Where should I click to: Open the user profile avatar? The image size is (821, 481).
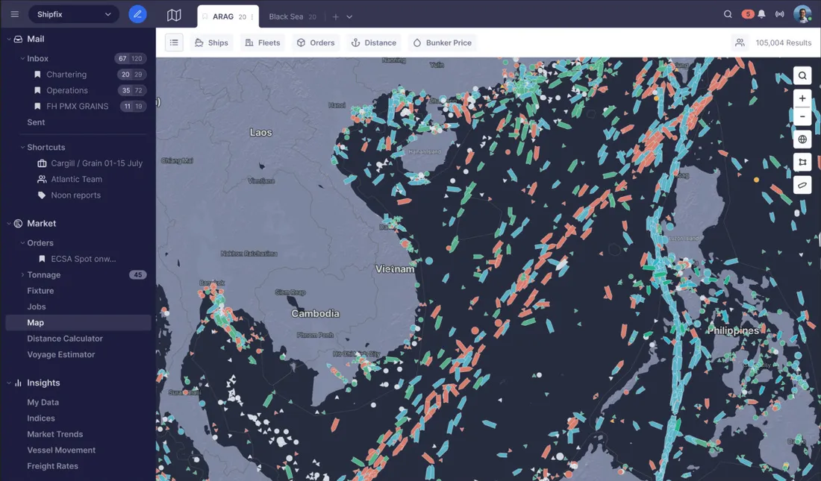[802, 14]
